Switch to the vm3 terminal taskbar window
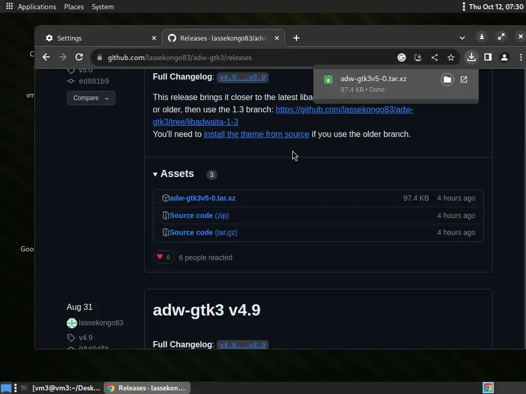526x394 pixels. pyautogui.click(x=61, y=388)
